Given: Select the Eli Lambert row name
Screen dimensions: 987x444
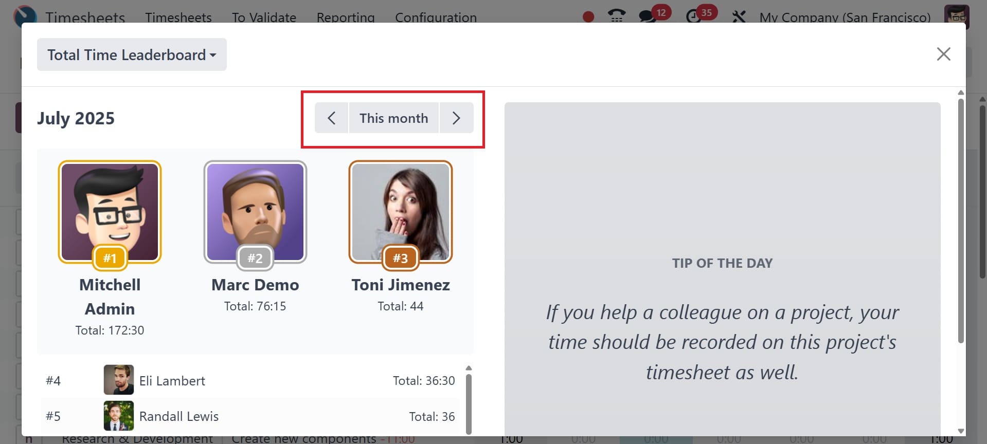Looking at the screenshot, I should point(172,381).
